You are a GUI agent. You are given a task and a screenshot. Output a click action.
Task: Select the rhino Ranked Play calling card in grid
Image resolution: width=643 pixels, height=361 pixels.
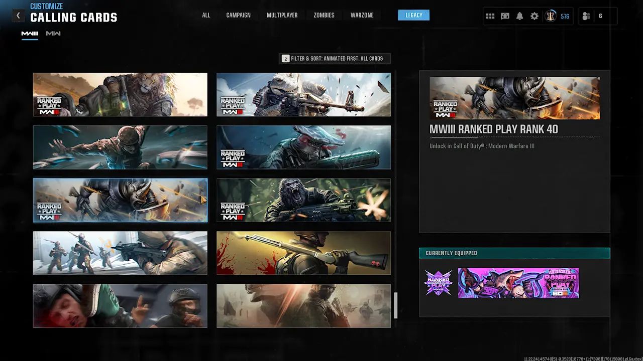(120, 200)
